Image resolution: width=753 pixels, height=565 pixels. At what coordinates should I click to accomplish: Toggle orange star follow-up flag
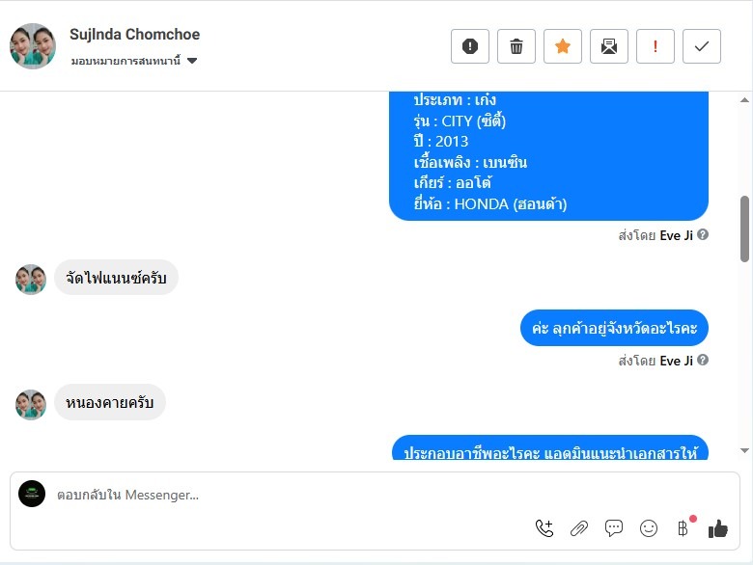point(563,46)
